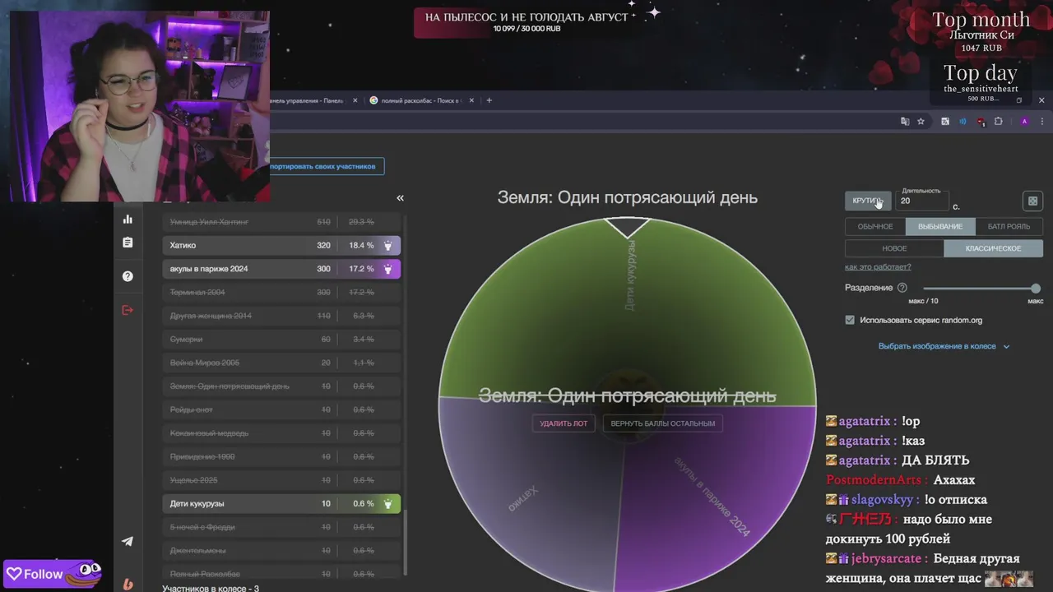The width and height of the screenshot is (1053, 592).
Task: Click the КРУТИТЬ spin button
Action: click(867, 201)
